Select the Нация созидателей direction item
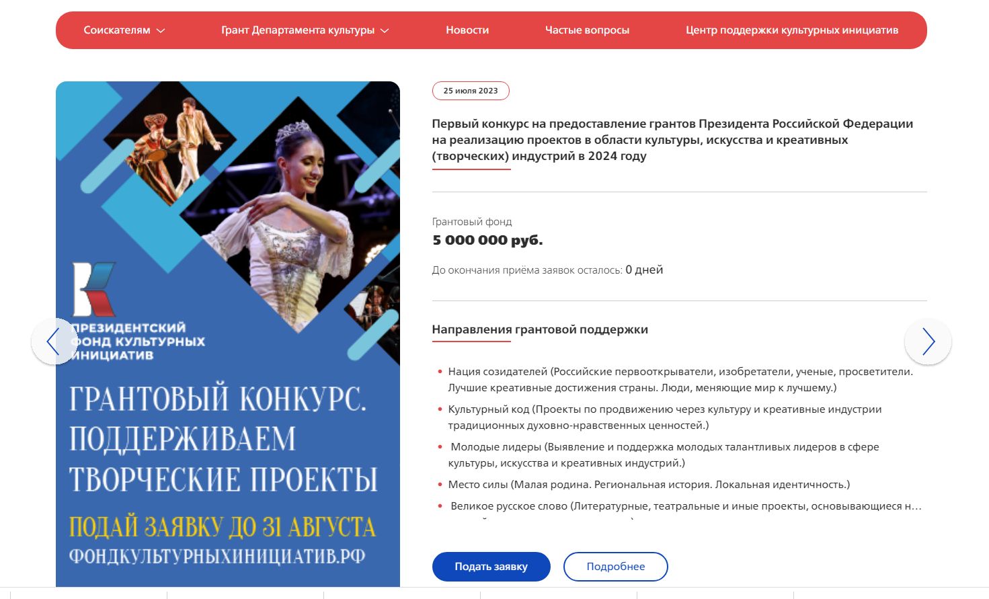The height and width of the screenshot is (599, 989). (x=680, y=380)
